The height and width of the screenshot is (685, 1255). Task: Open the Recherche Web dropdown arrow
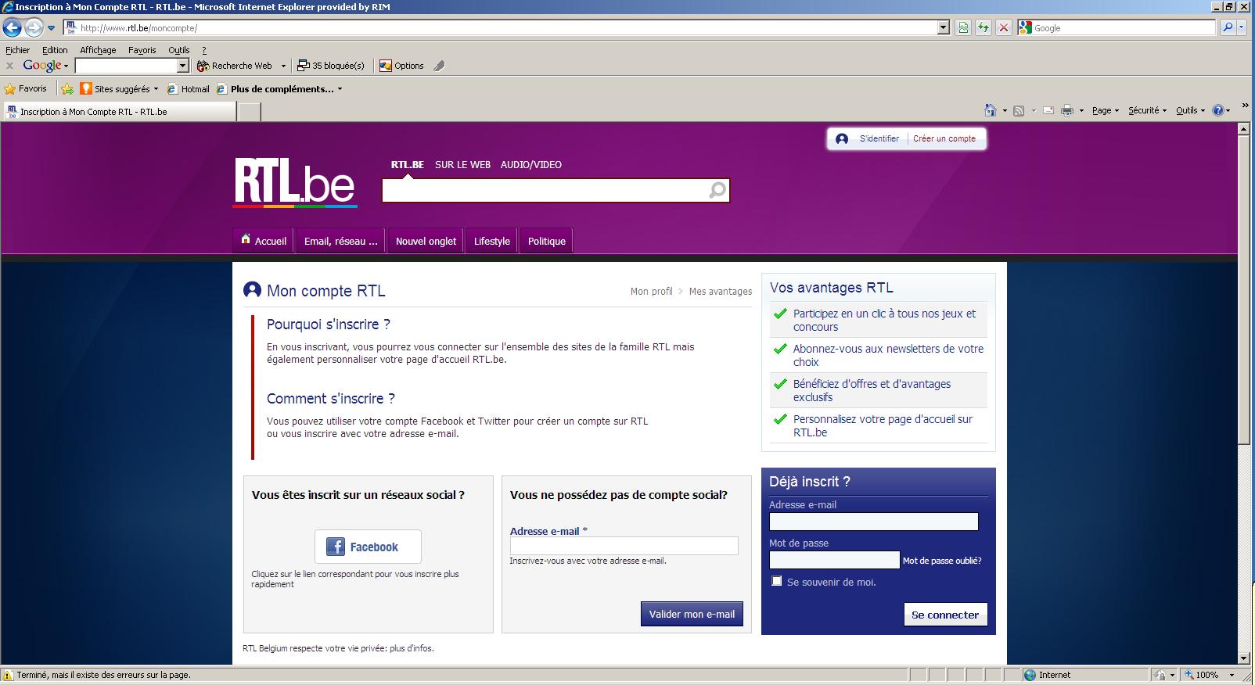283,66
